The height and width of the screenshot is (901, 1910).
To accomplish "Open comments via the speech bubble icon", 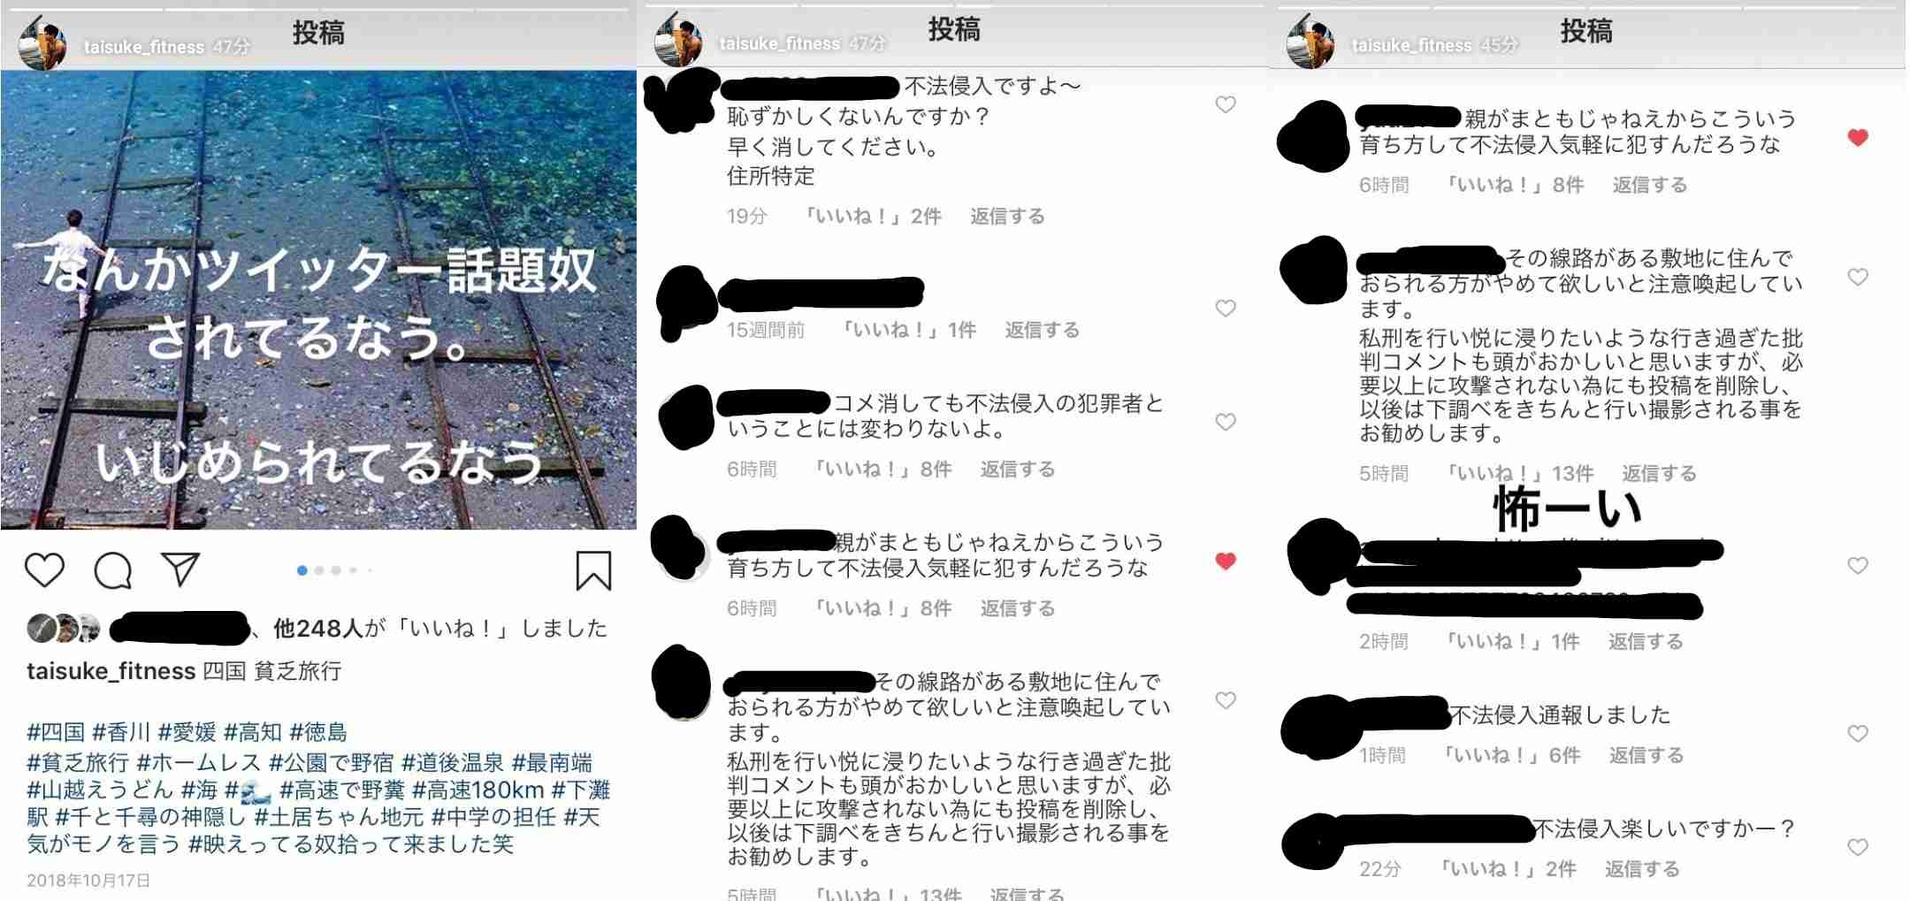I will click(113, 570).
